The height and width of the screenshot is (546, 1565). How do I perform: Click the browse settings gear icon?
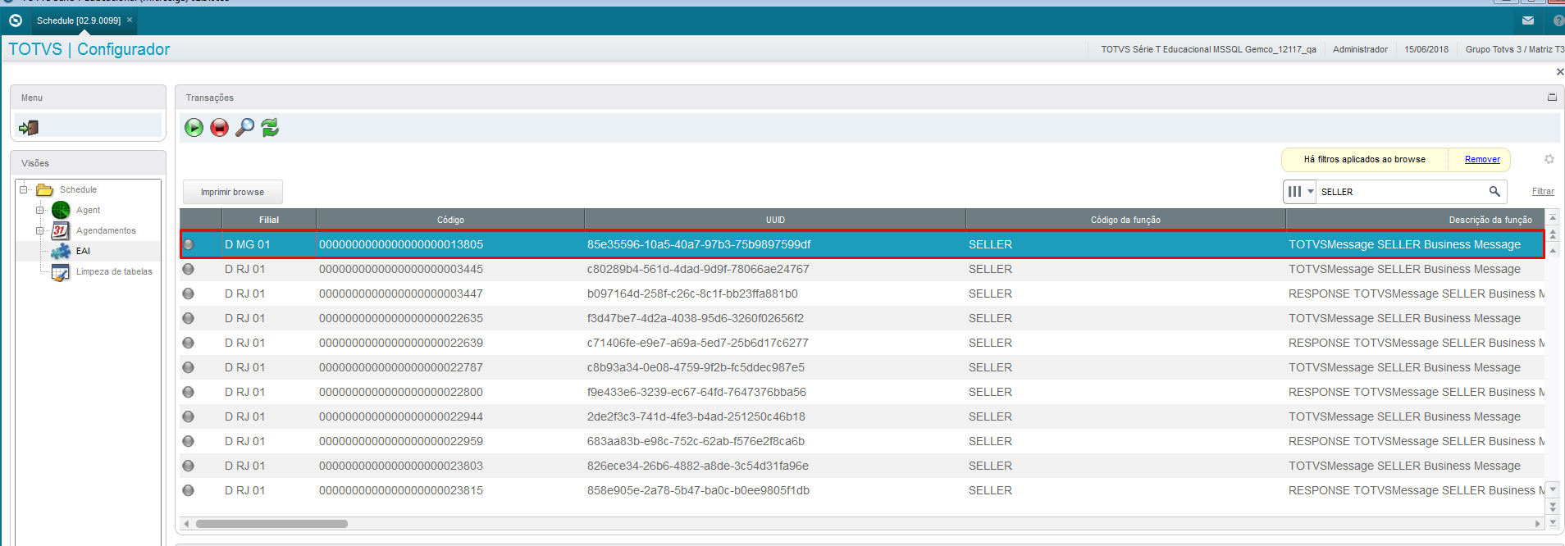[1549, 159]
